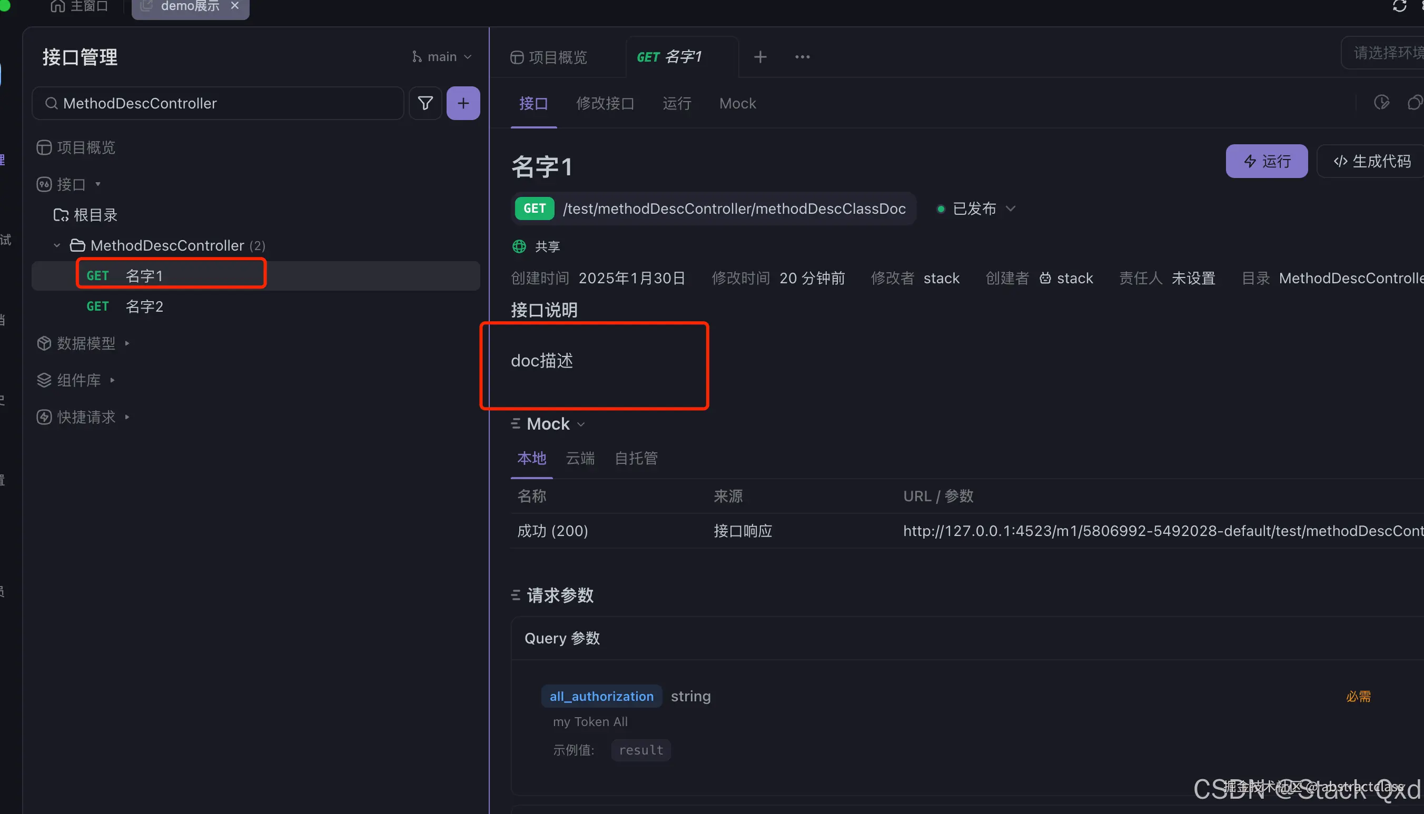Click the refresh icon at top right
The height and width of the screenshot is (814, 1424).
tap(1399, 6)
